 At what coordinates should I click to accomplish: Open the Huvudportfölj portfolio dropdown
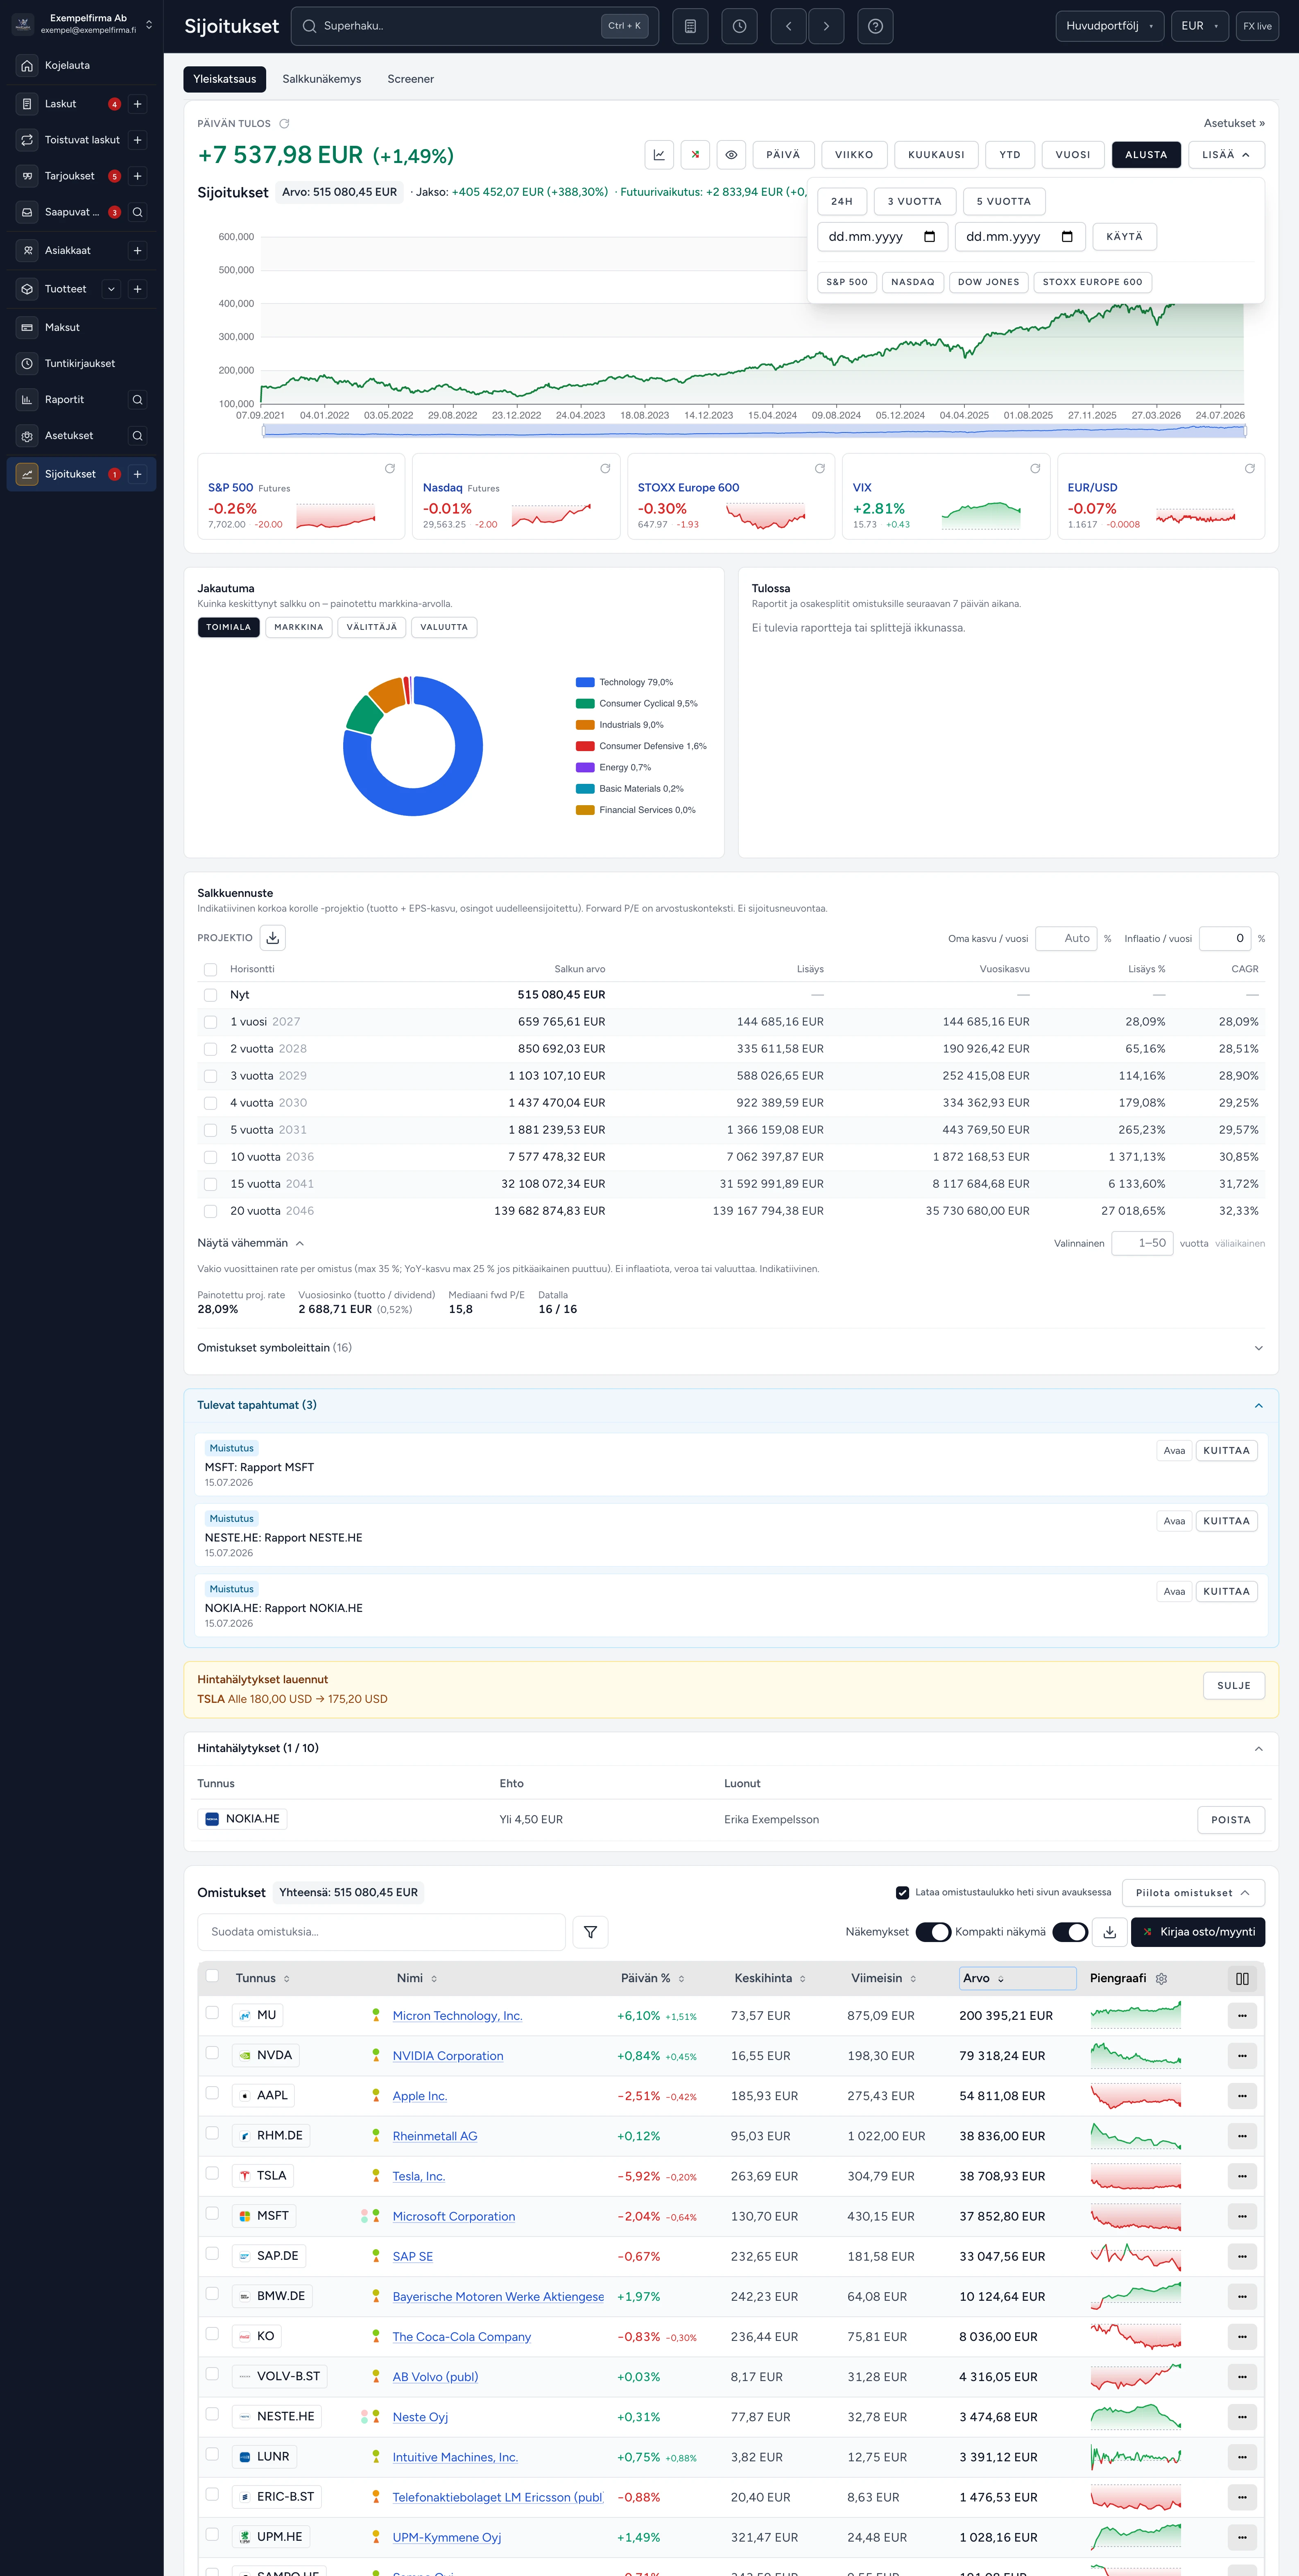1109,26
